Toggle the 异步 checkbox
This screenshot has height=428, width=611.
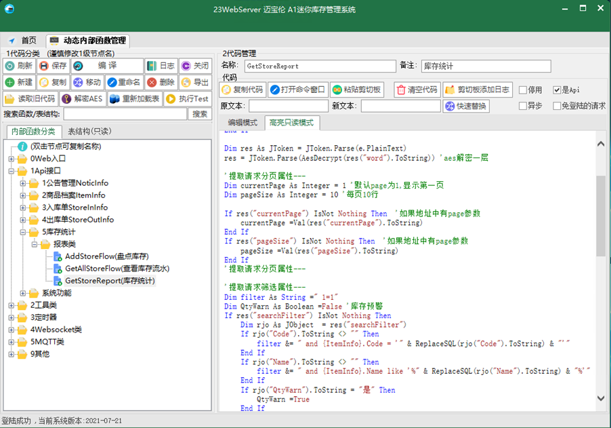tap(523, 106)
